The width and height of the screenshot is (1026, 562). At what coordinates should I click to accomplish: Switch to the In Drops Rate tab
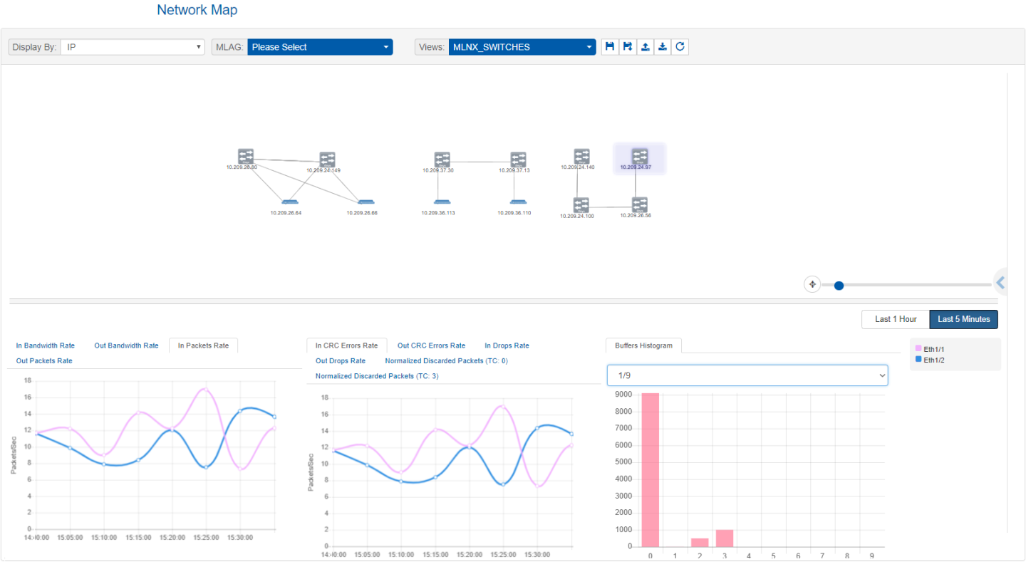coord(507,345)
